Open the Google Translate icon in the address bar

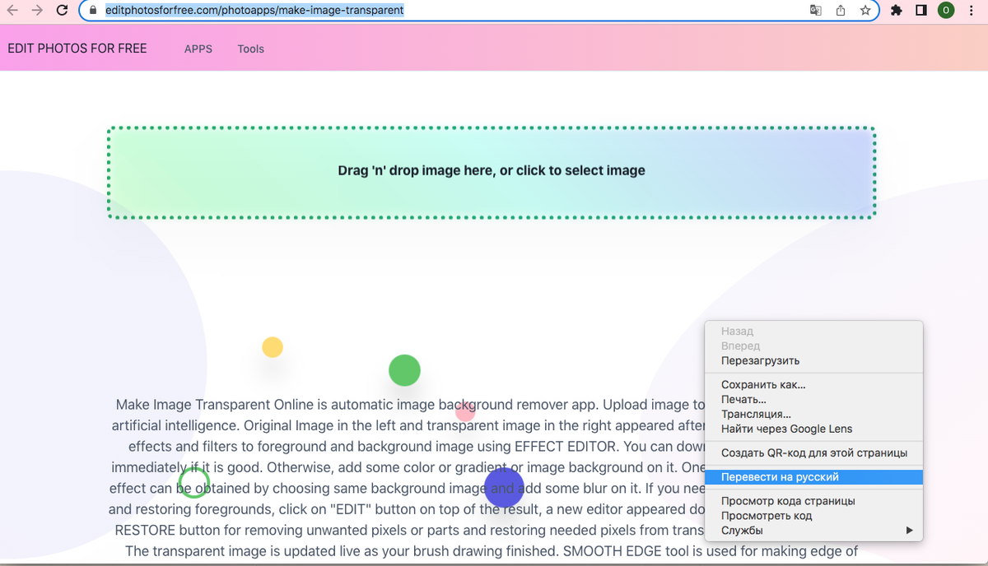tap(815, 11)
